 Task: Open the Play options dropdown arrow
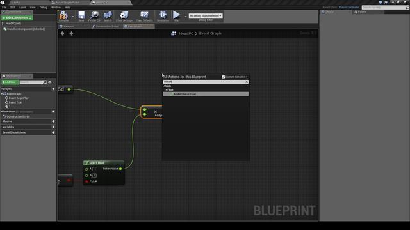[186, 17]
